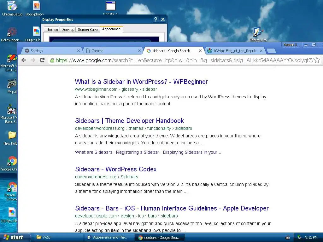The image size is (323, 242).
Task: Click the codex.wordpress.org › Sidebars breadcrumb
Action: point(107,177)
